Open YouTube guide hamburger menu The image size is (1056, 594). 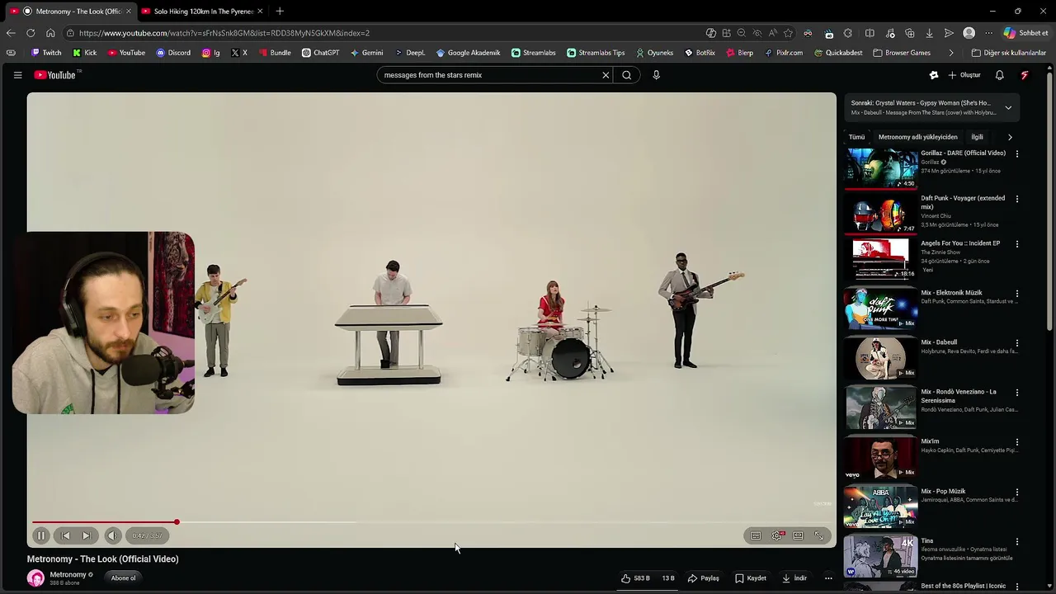(x=17, y=75)
